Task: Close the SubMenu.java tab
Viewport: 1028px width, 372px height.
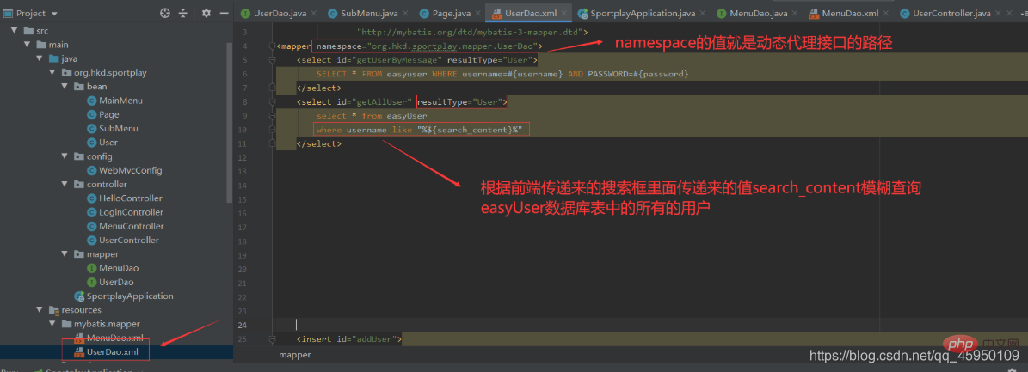Action: (x=403, y=13)
